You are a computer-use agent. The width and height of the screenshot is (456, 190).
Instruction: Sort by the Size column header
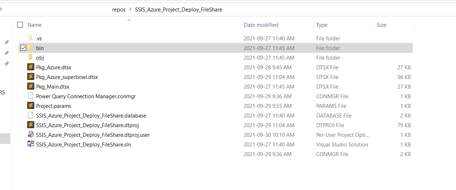click(x=381, y=25)
